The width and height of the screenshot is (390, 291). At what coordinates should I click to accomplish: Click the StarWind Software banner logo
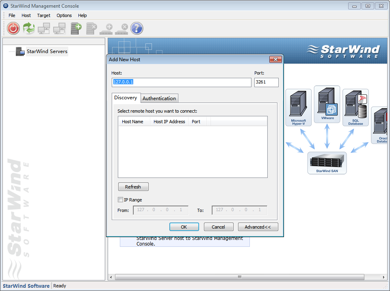344,51
